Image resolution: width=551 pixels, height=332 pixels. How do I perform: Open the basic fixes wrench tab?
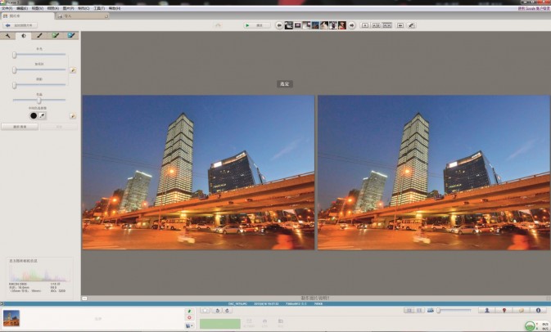7,36
